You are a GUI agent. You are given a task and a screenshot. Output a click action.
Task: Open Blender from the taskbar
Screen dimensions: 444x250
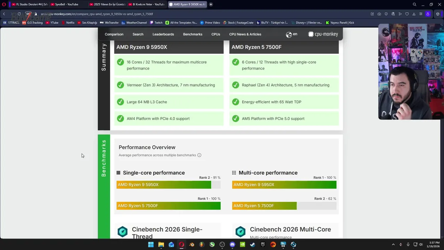point(191,244)
